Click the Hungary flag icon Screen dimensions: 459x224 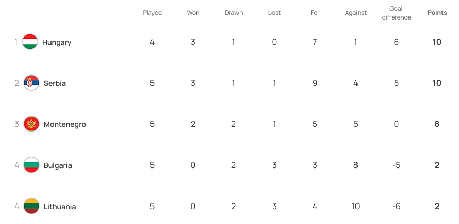(30, 42)
